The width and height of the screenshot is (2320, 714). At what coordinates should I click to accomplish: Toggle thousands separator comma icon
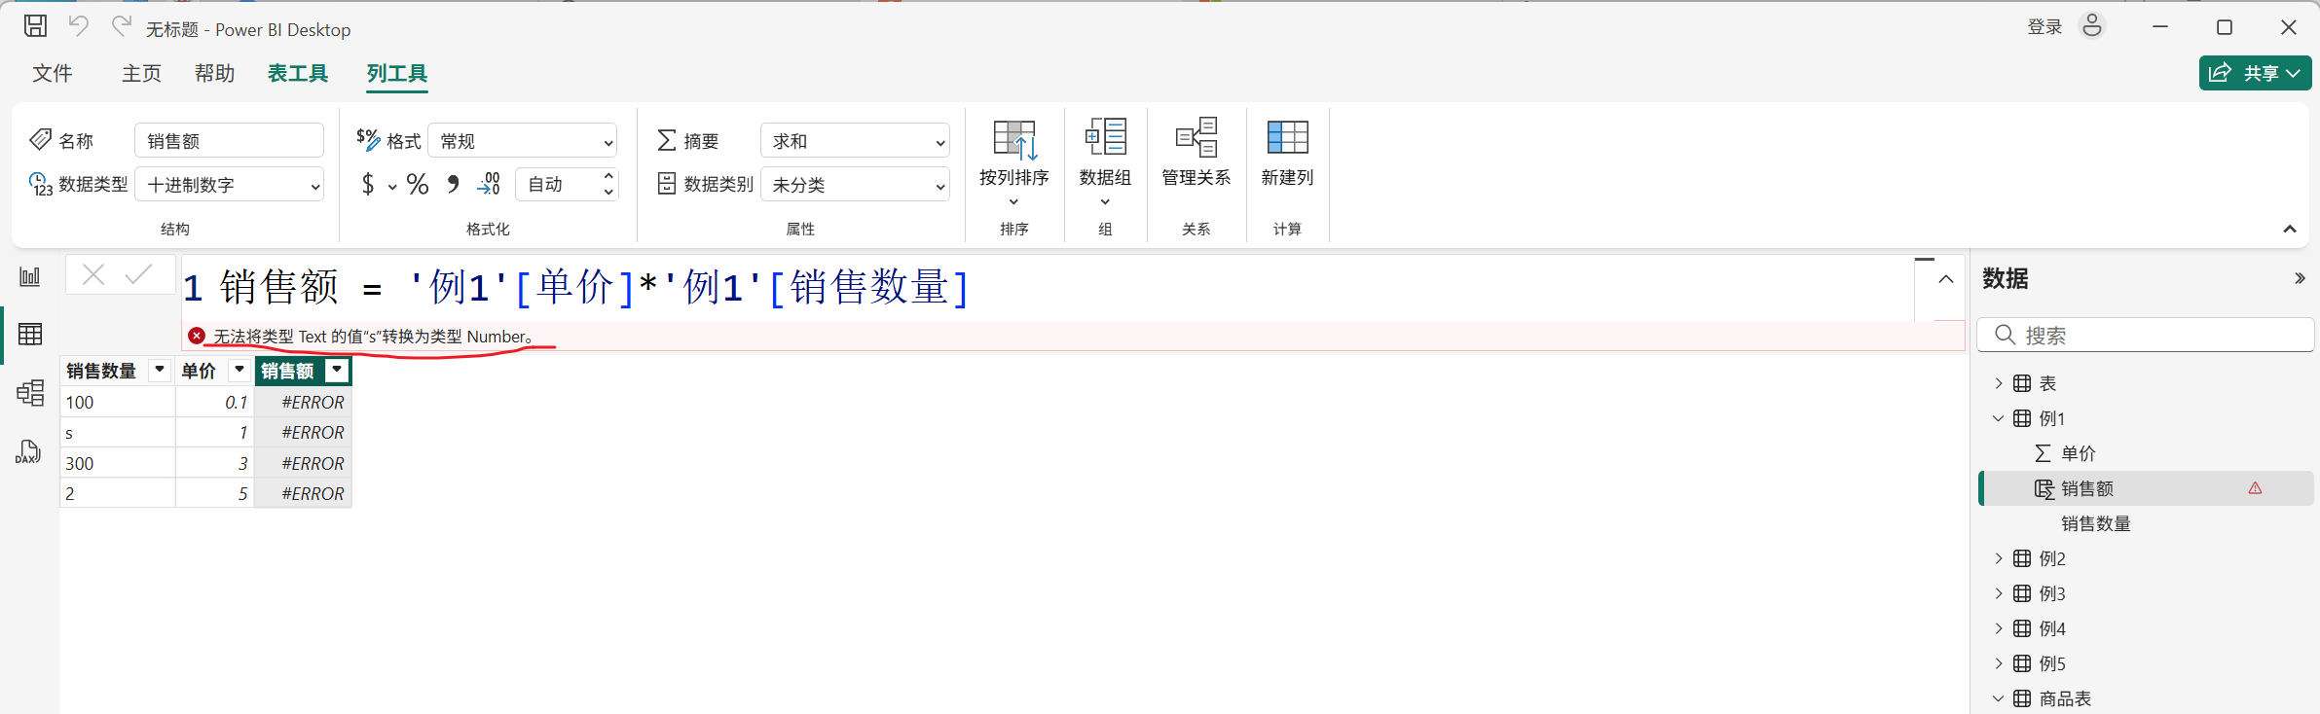click(x=454, y=184)
